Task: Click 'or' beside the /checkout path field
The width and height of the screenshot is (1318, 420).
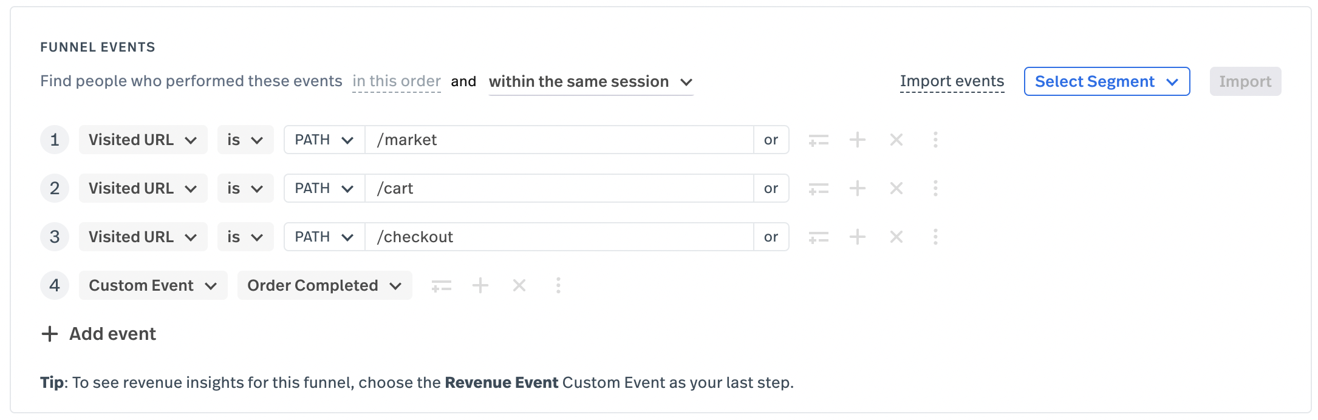Action: 771,237
